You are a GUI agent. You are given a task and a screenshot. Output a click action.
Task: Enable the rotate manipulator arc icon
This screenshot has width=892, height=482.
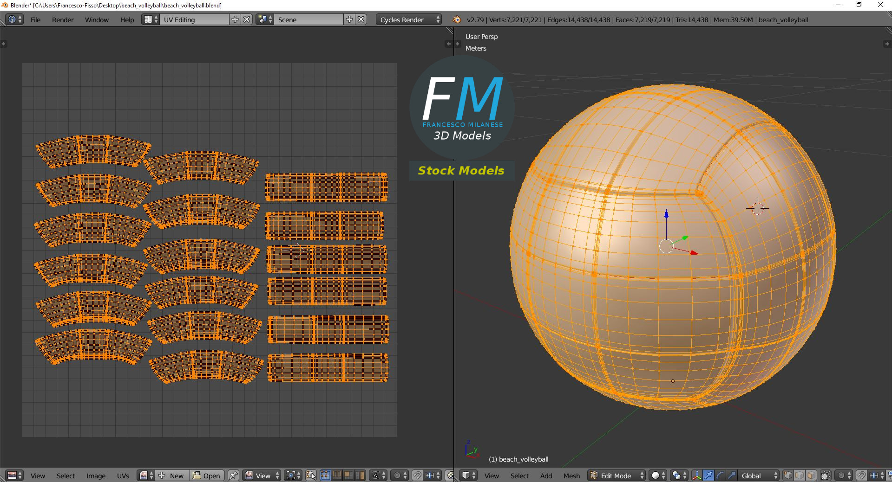(720, 476)
